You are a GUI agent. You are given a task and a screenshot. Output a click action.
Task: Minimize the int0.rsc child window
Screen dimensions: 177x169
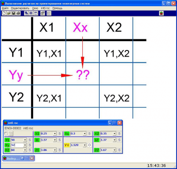pyautogui.click(x=110, y=123)
